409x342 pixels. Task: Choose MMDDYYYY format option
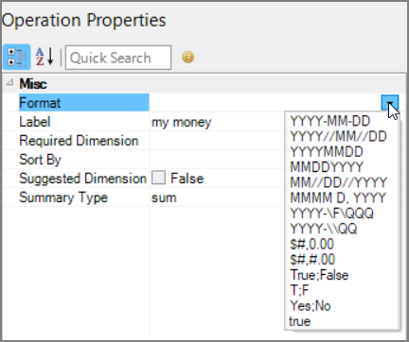327,167
